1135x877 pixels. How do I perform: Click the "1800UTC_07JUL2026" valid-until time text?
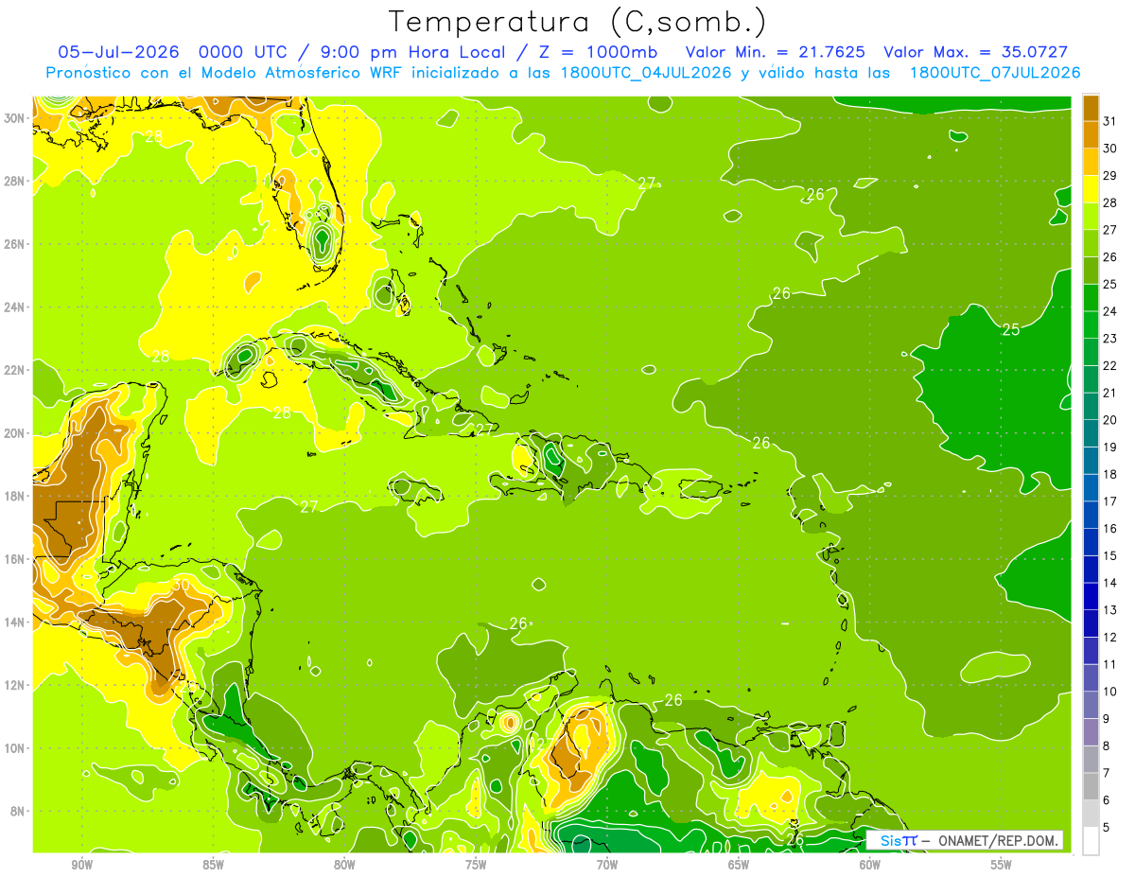(x=995, y=72)
